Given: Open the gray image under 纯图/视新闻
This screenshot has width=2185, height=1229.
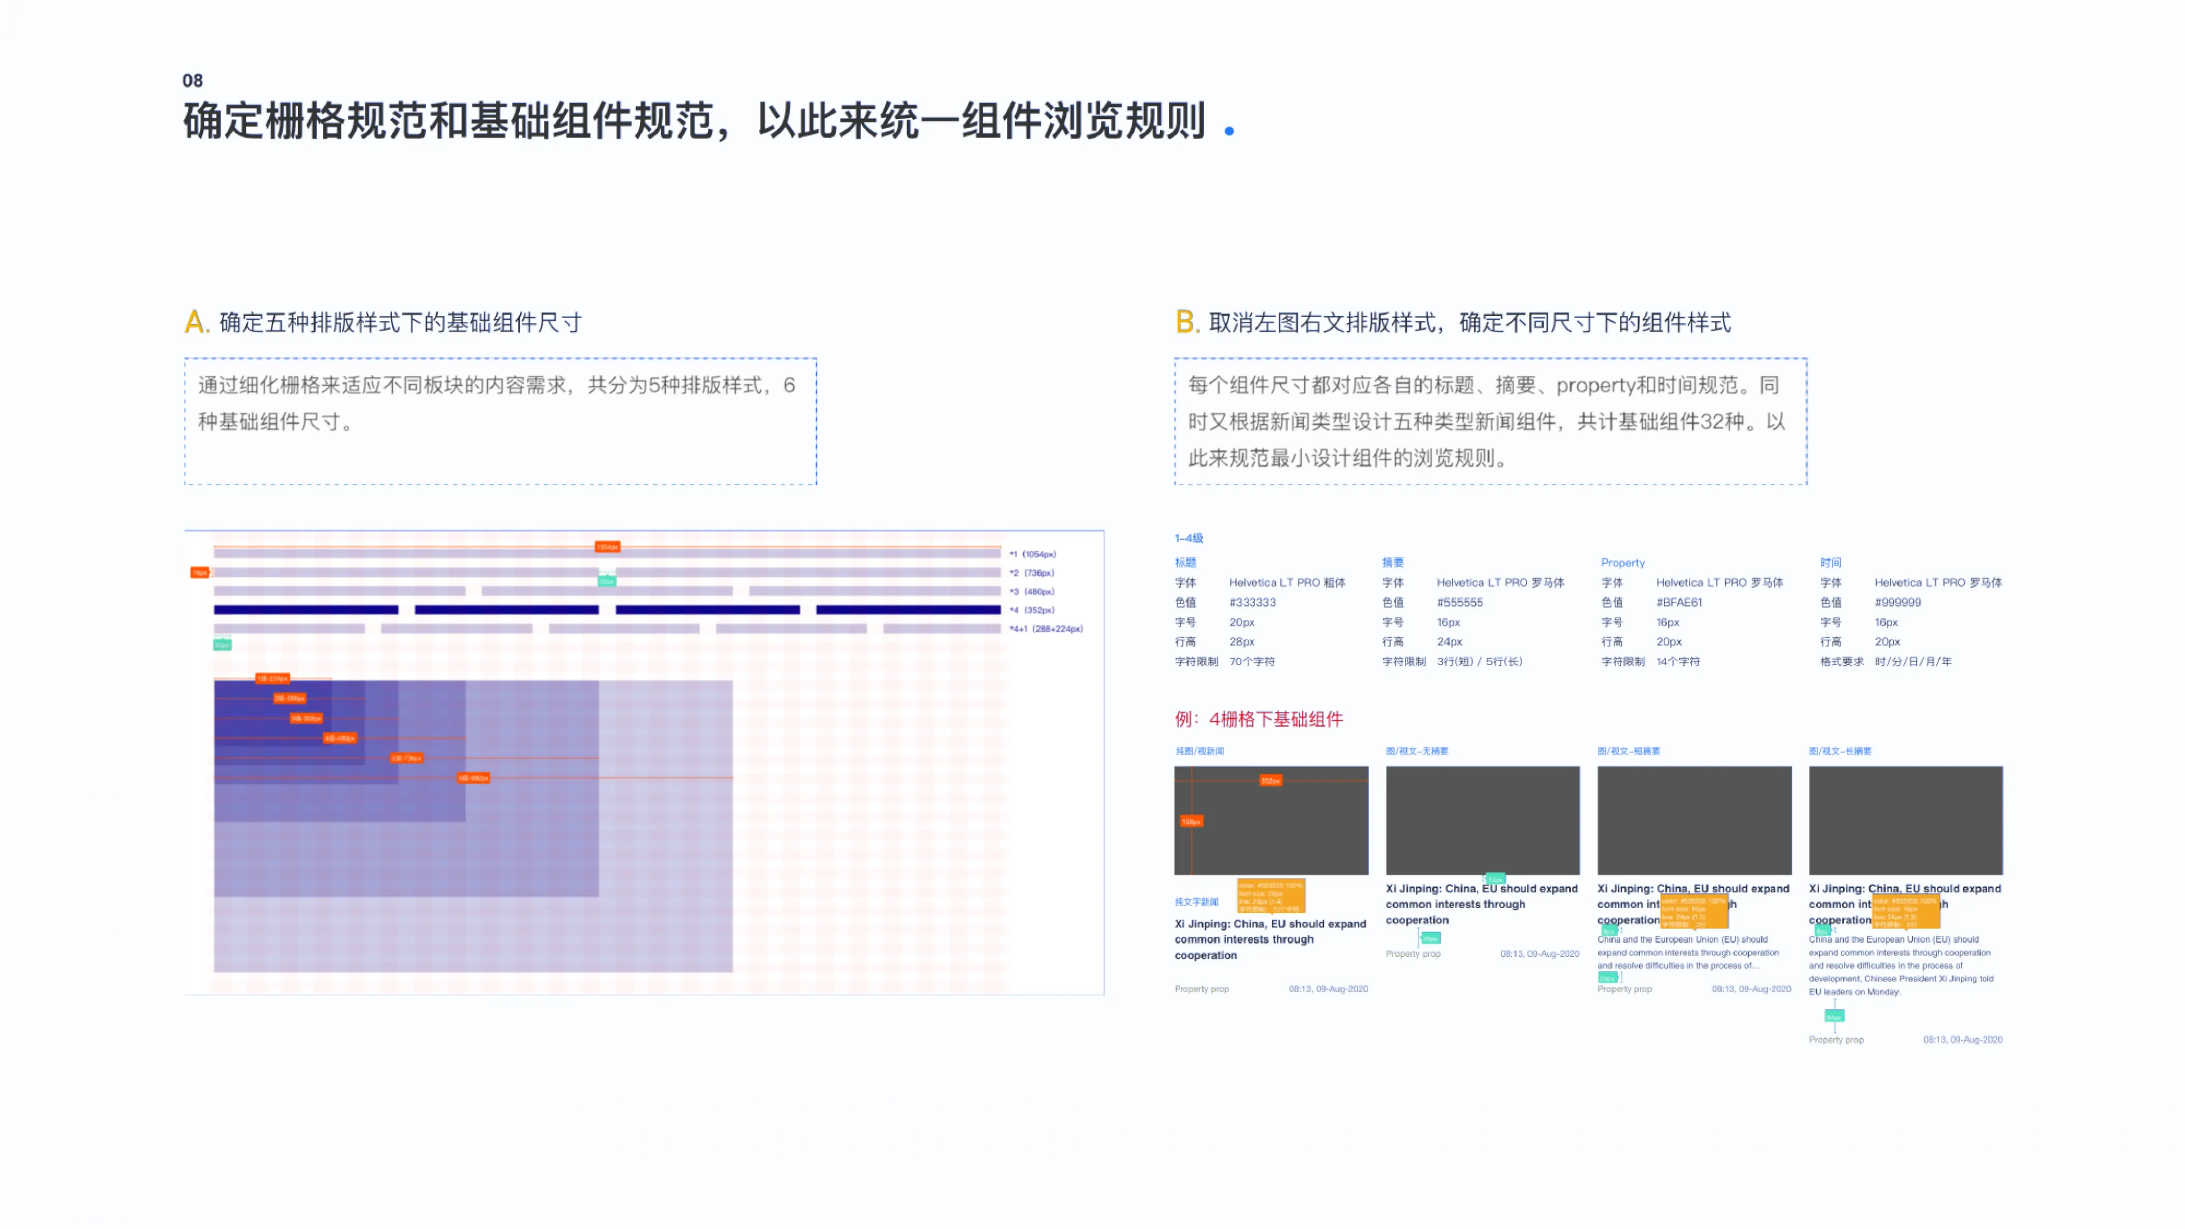Looking at the screenshot, I should point(1271,820).
